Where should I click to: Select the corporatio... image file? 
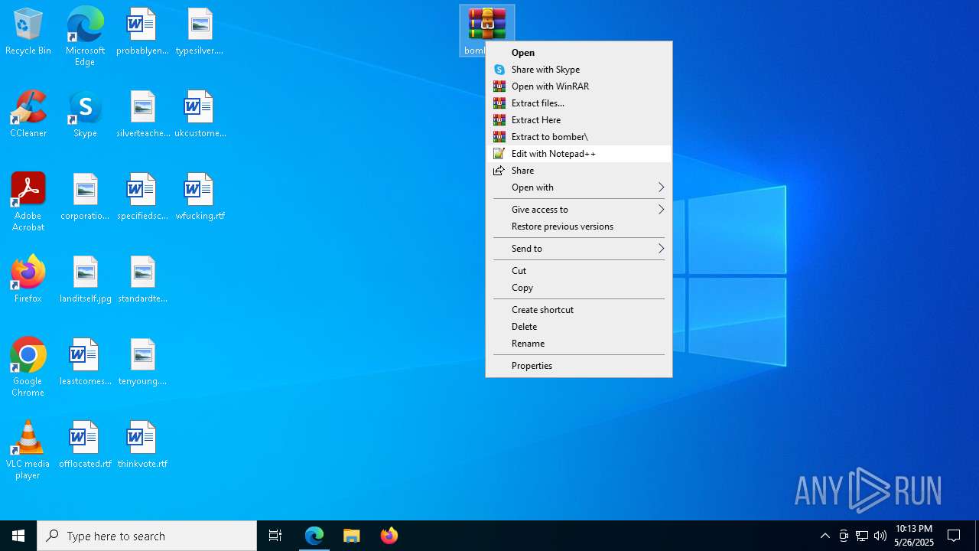point(85,197)
